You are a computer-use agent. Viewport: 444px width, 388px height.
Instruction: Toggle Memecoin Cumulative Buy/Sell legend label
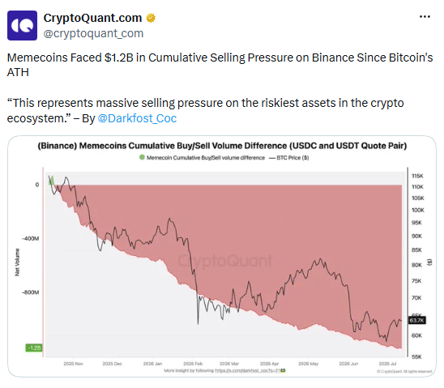coord(206,158)
